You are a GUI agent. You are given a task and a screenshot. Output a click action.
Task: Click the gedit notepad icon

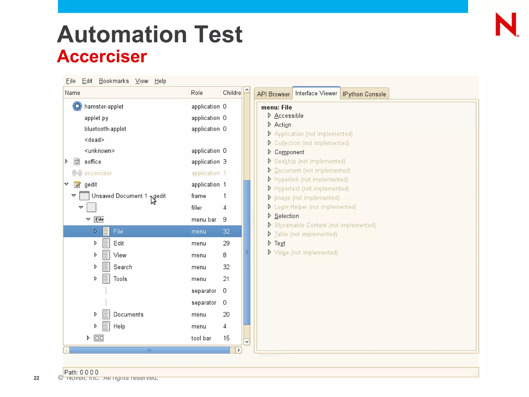pos(77,184)
